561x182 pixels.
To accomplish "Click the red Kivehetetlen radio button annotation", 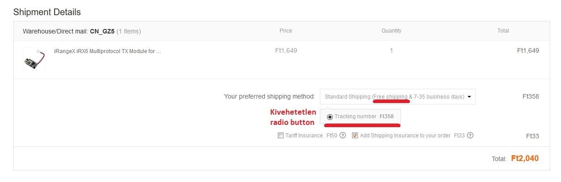I will click(x=292, y=117).
